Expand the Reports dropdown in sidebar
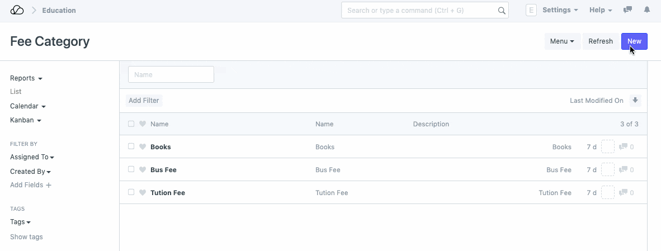This screenshot has height=251, width=661. [26, 78]
